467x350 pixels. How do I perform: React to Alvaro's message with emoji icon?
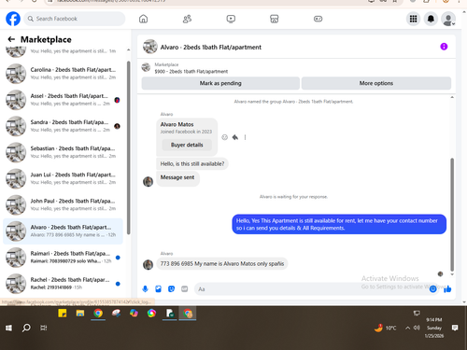pos(224,137)
